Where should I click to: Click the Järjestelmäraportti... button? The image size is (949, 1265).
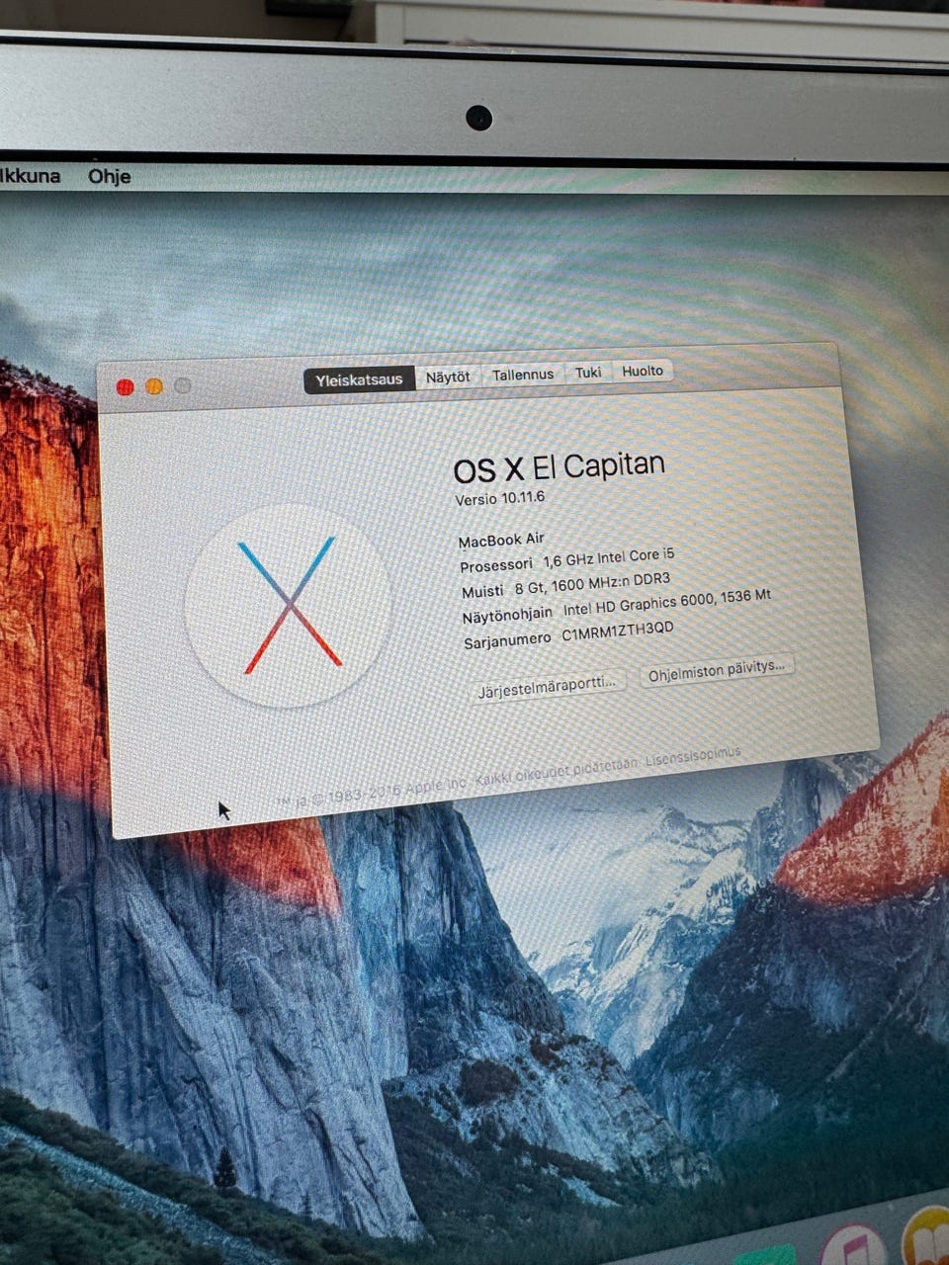(x=547, y=685)
